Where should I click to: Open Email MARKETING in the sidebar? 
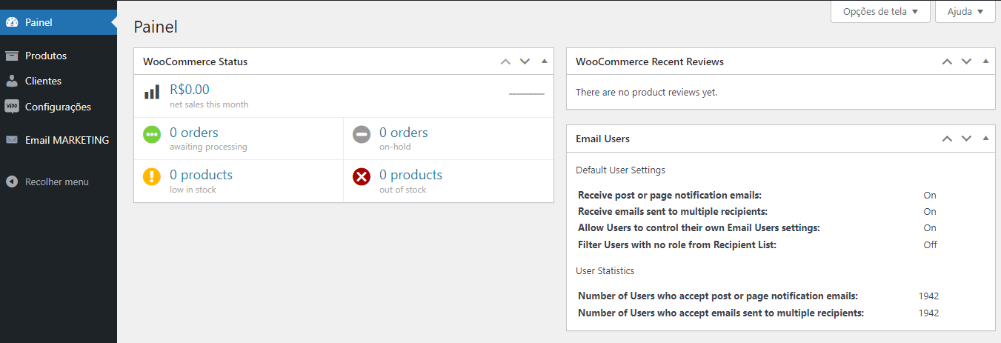59,140
